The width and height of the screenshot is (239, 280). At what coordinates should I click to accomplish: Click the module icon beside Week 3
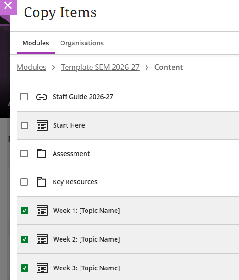(x=42, y=268)
